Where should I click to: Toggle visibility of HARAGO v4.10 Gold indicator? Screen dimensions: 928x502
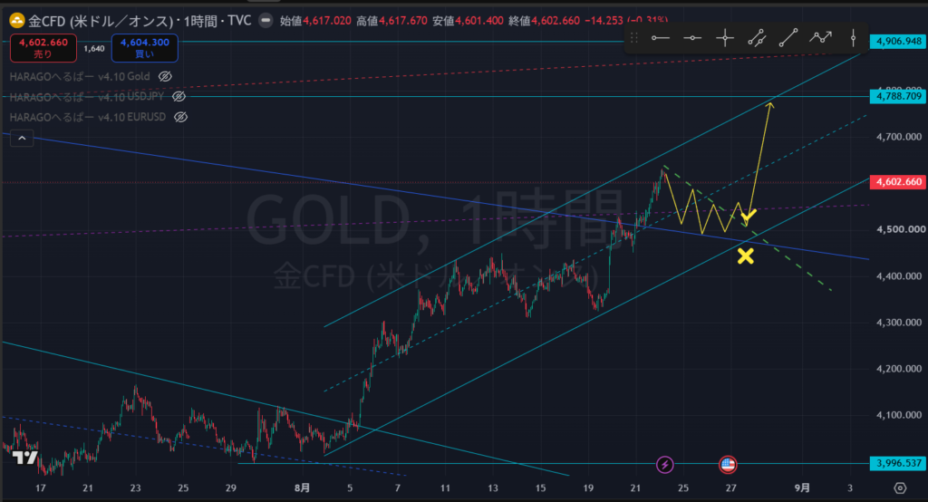[x=165, y=76]
